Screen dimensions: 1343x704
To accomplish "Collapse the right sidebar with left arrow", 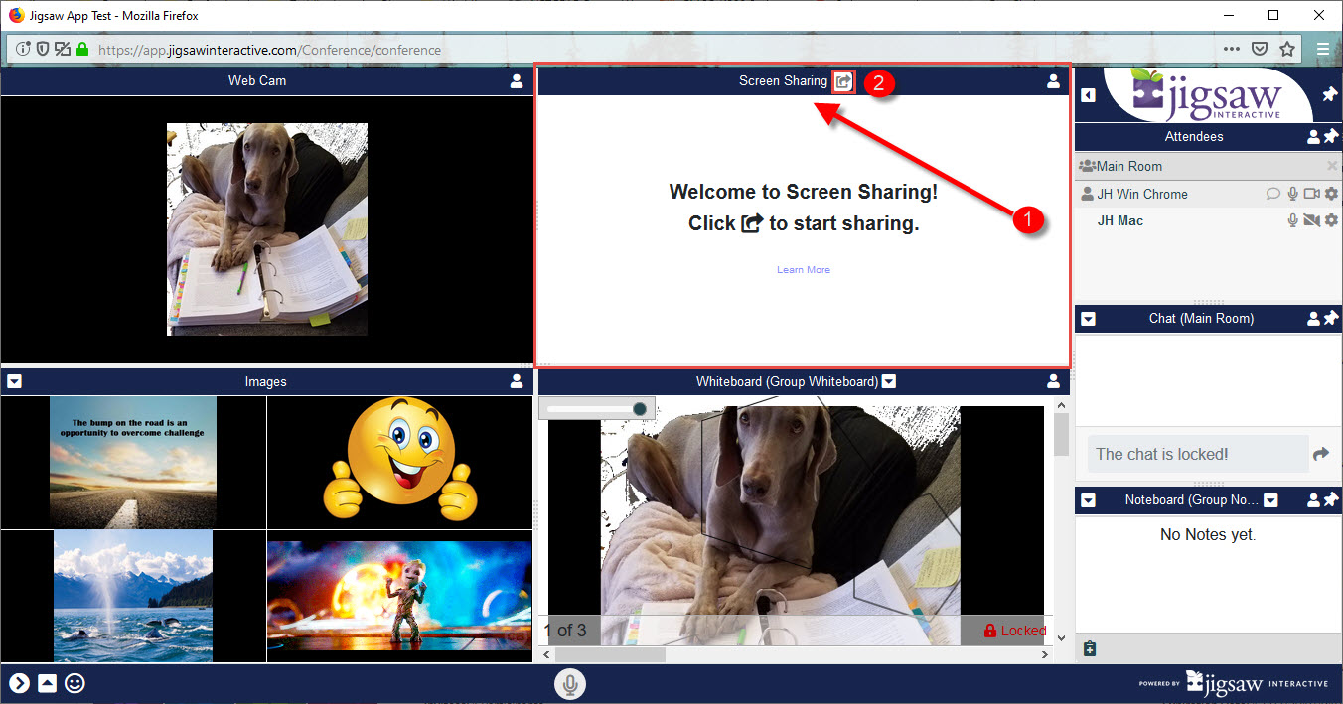I will coord(1088,95).
